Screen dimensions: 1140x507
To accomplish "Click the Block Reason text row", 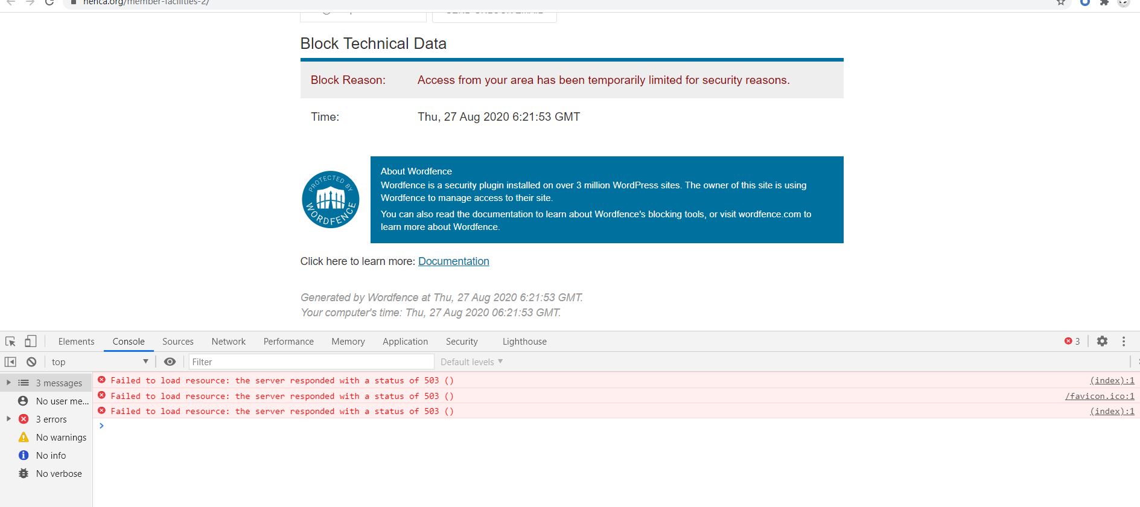I will (x=572, y=80).
